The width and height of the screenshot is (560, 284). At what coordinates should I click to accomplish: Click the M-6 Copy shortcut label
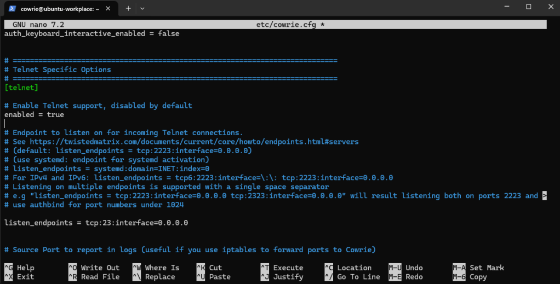[x=470, y=277]
